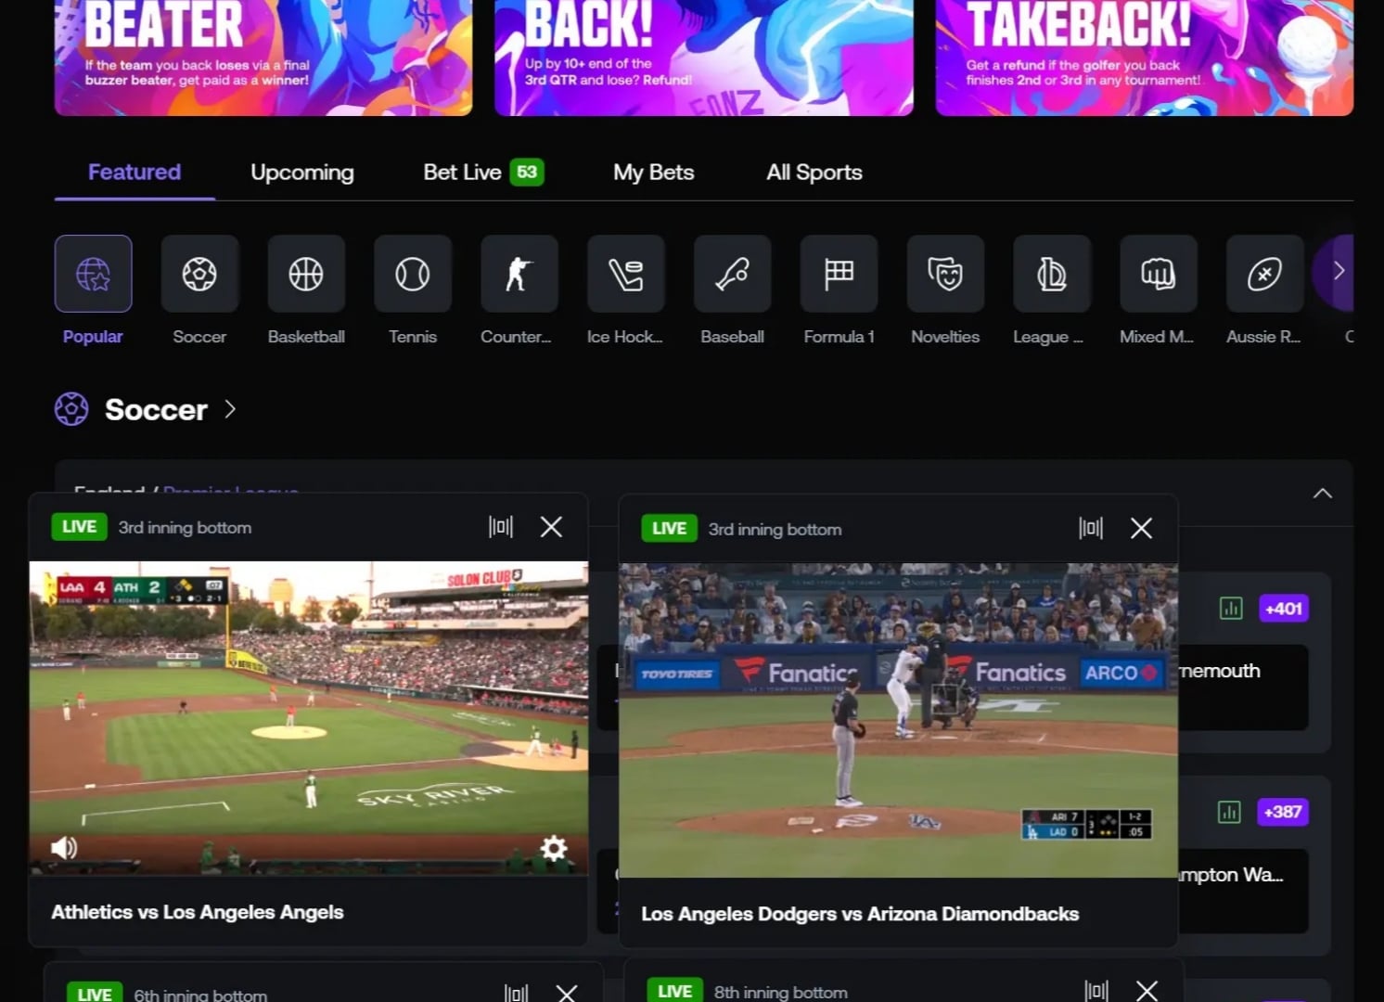
Task: Open the Formula 1 category icon
Action: click(x=839, y=274)
